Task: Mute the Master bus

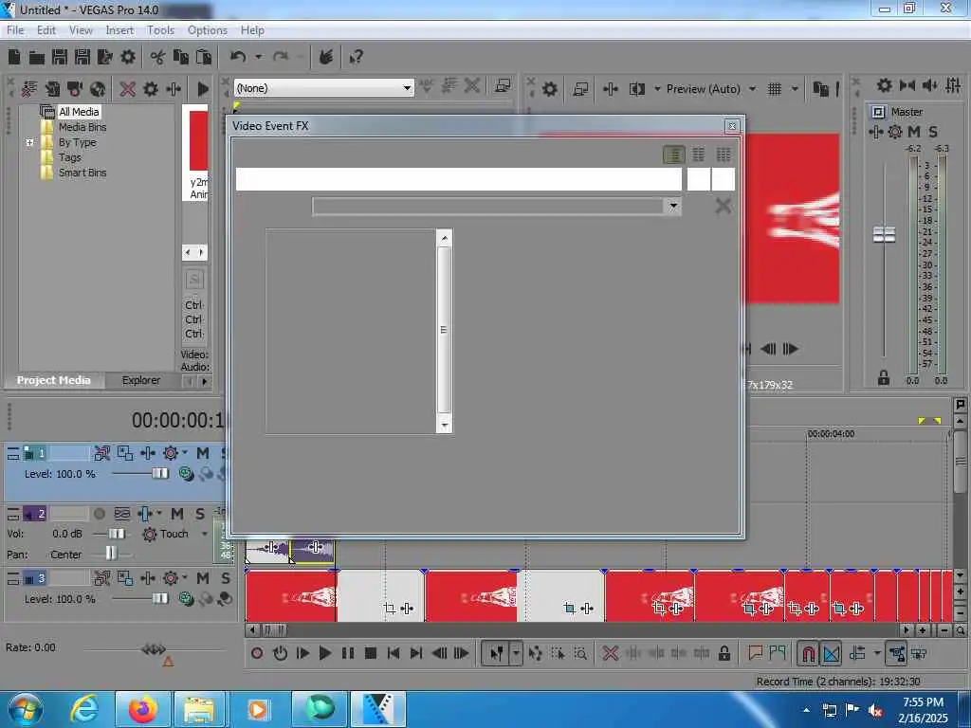Action: (x=913, y=131)
